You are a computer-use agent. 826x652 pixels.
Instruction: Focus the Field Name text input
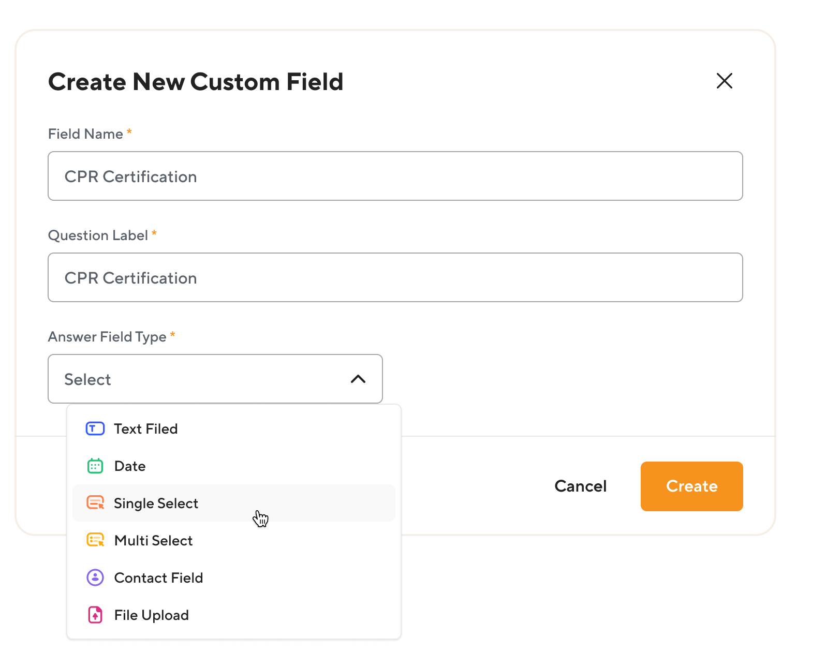click(395, 176)
